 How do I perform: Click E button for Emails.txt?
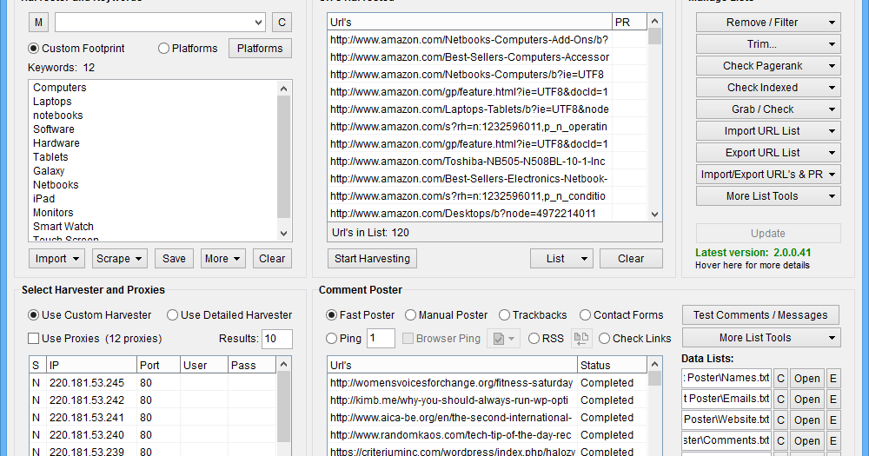833,400
